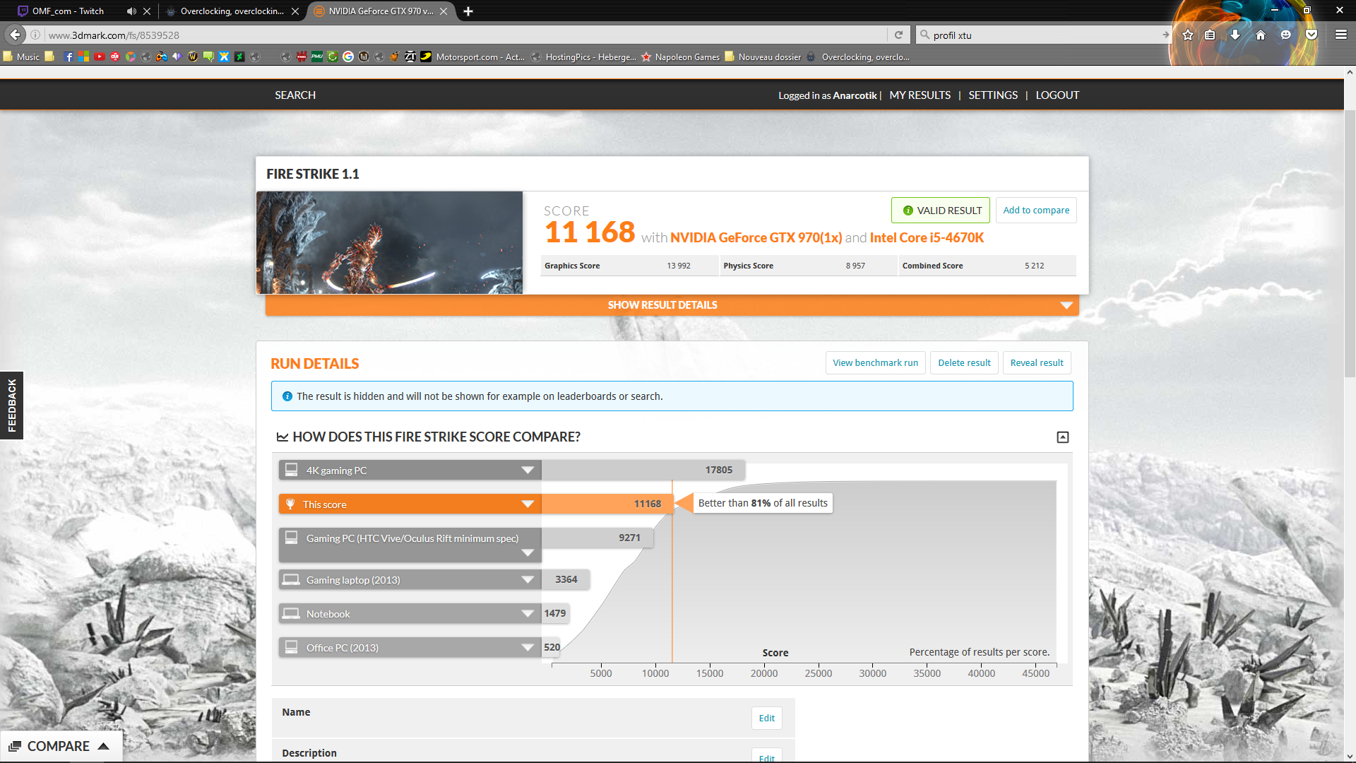Click the profil xtu search box
The width and height of the screenshot is (1356, 763).
[x=1045, y=35]
